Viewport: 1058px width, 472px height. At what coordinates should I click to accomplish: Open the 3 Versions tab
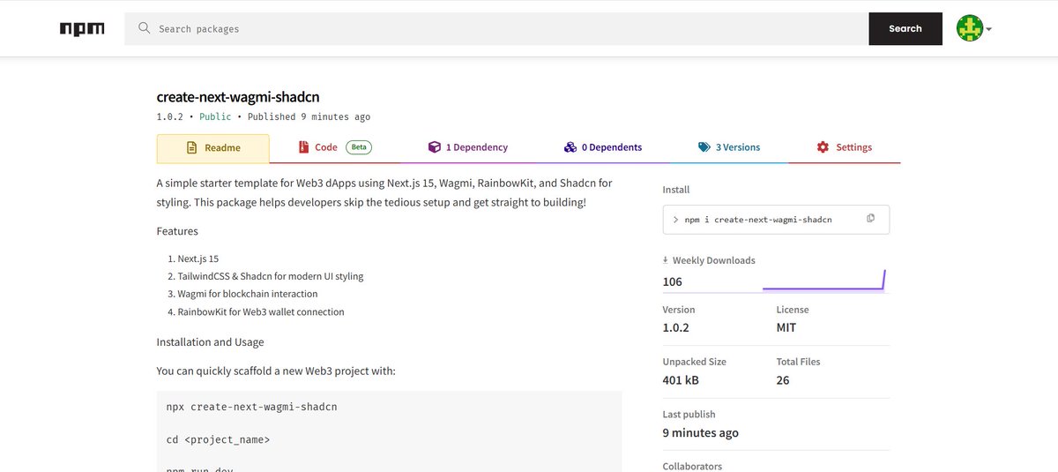[729, 147]
